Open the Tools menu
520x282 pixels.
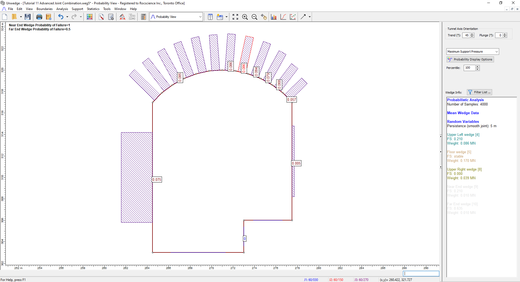pyautogui.click(x=107, y=9)
